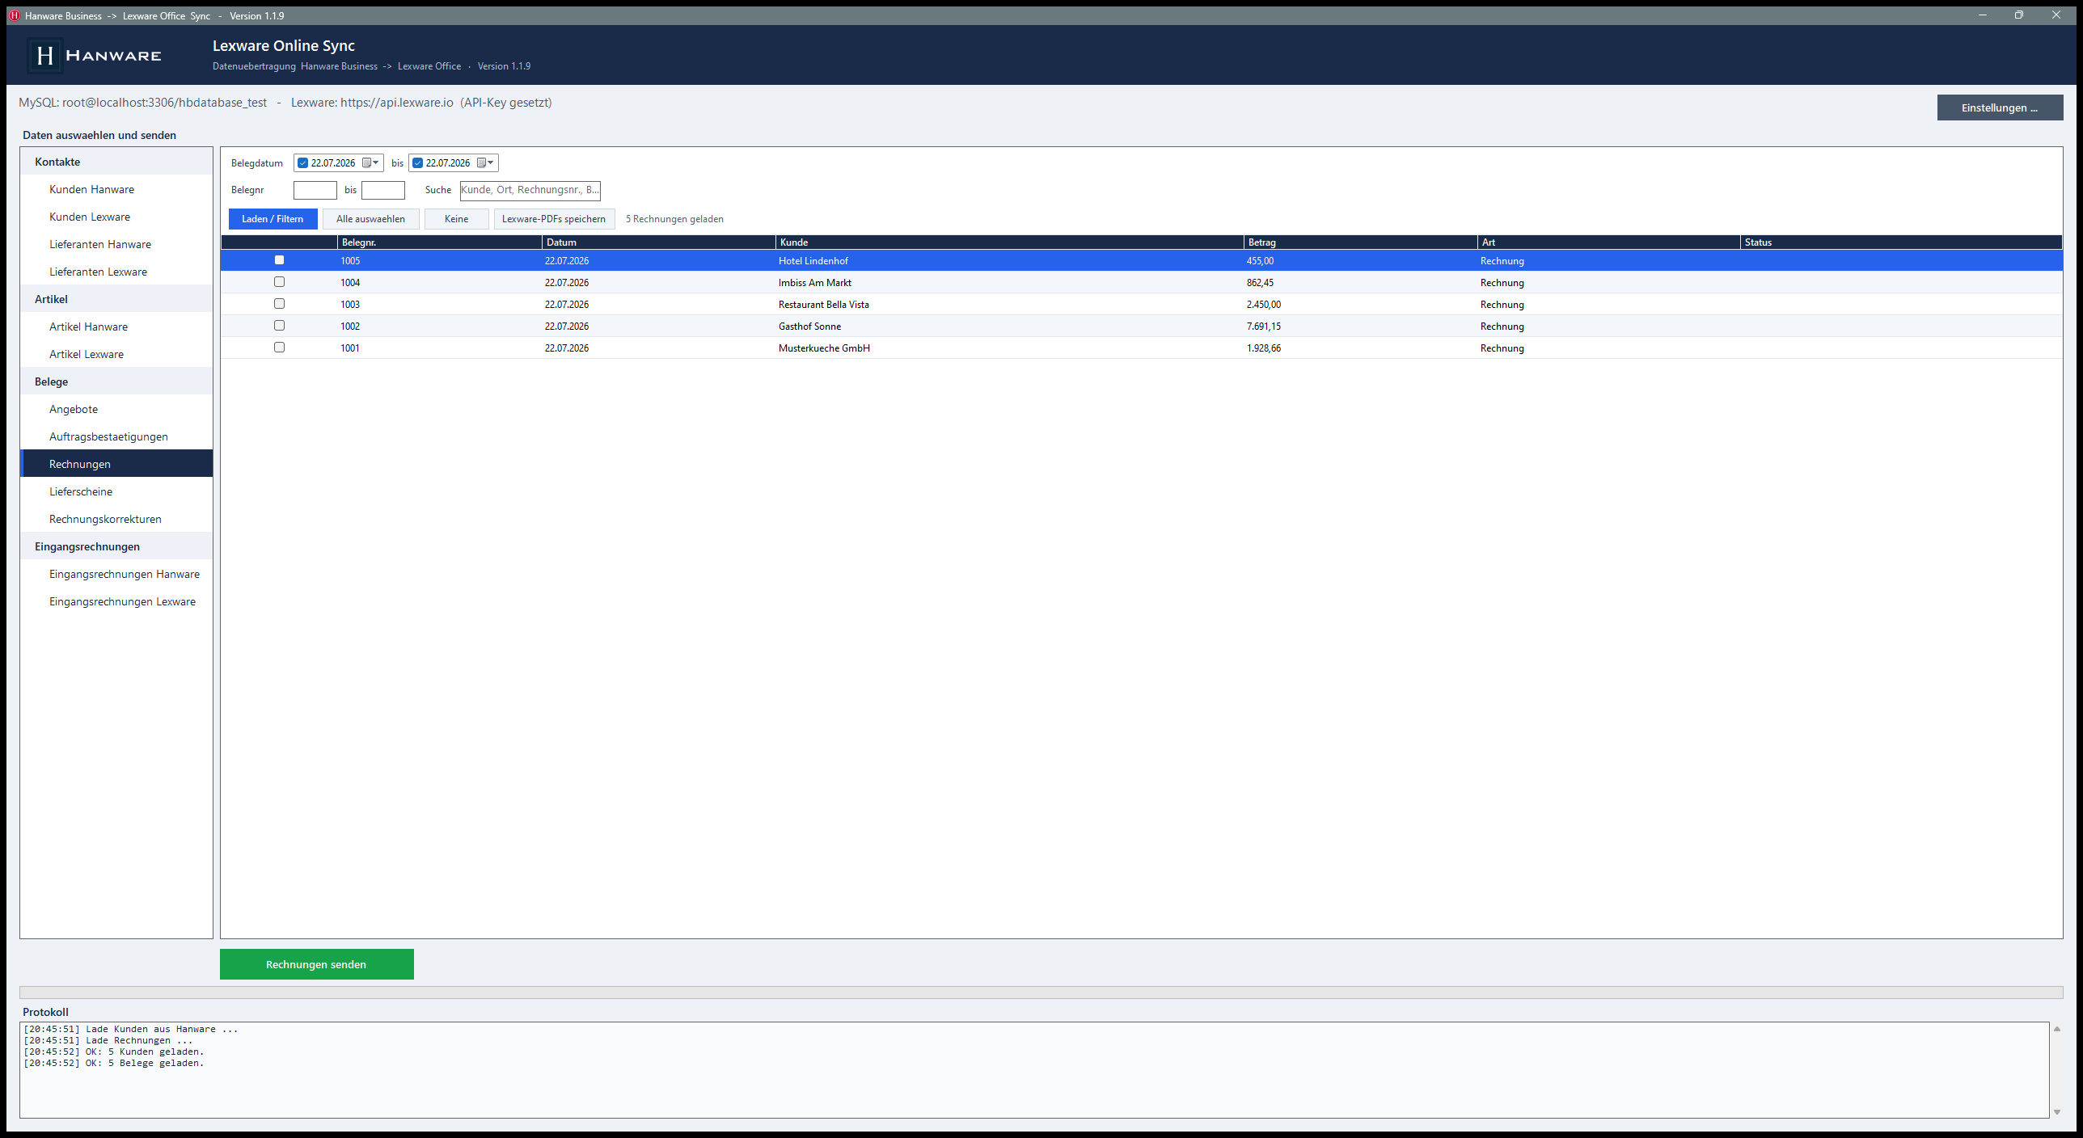
Task: Click the progress bar above Protokoll
Action: (1041, 992)
